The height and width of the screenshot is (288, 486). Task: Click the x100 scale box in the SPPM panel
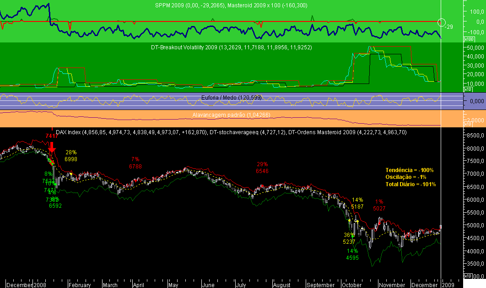(x=469, y=39)
